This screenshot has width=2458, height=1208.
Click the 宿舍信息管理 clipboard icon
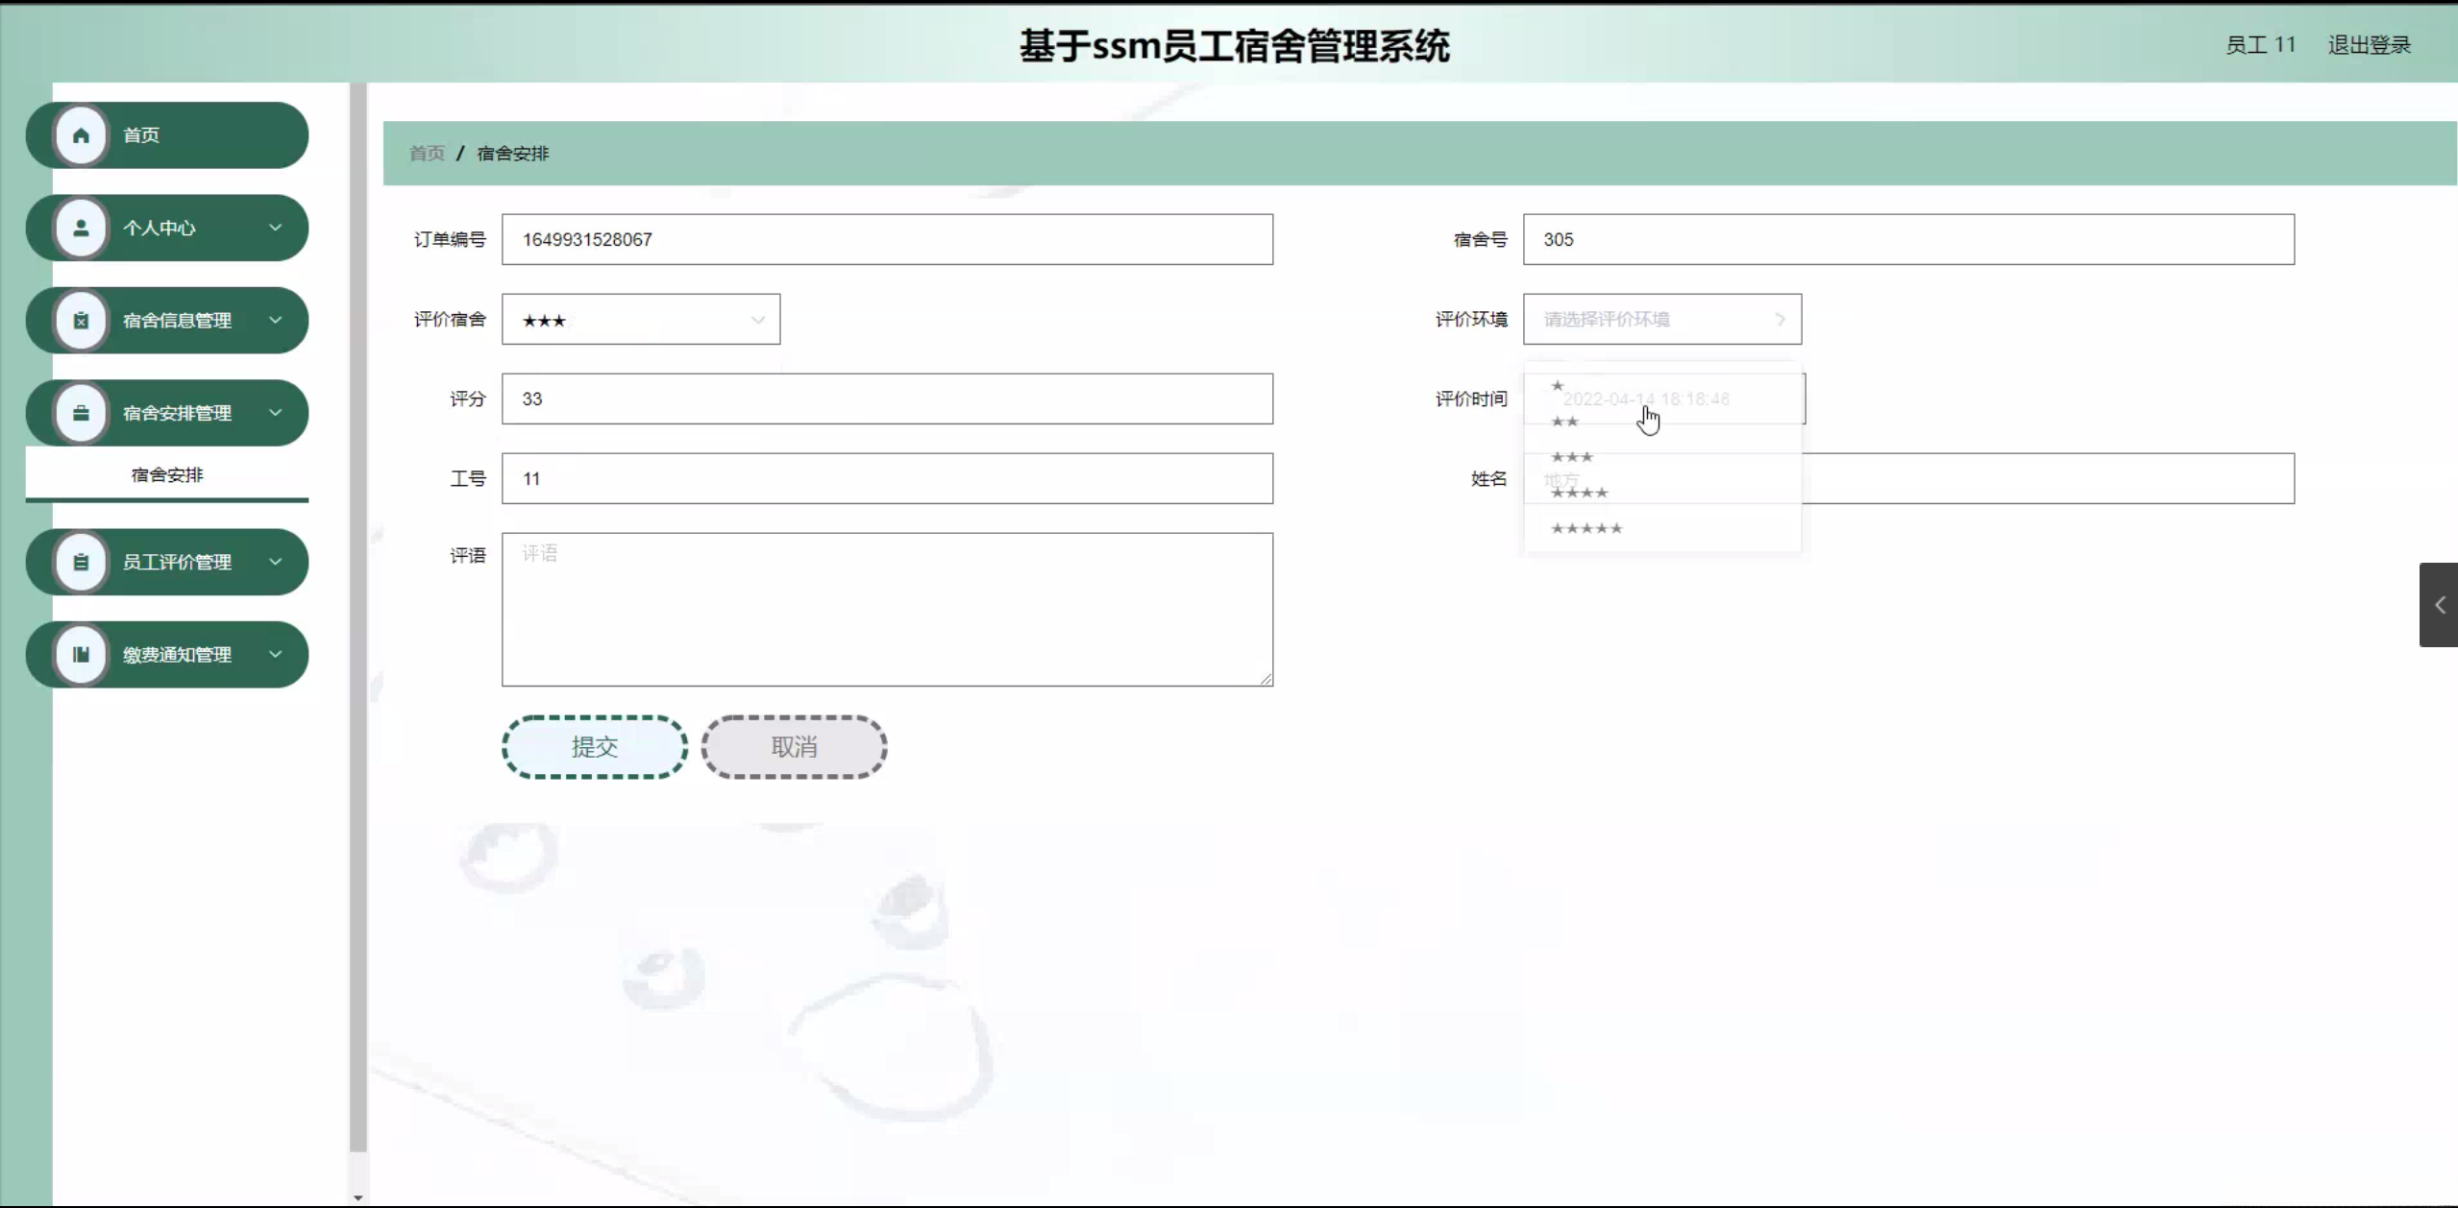(81, 321)
